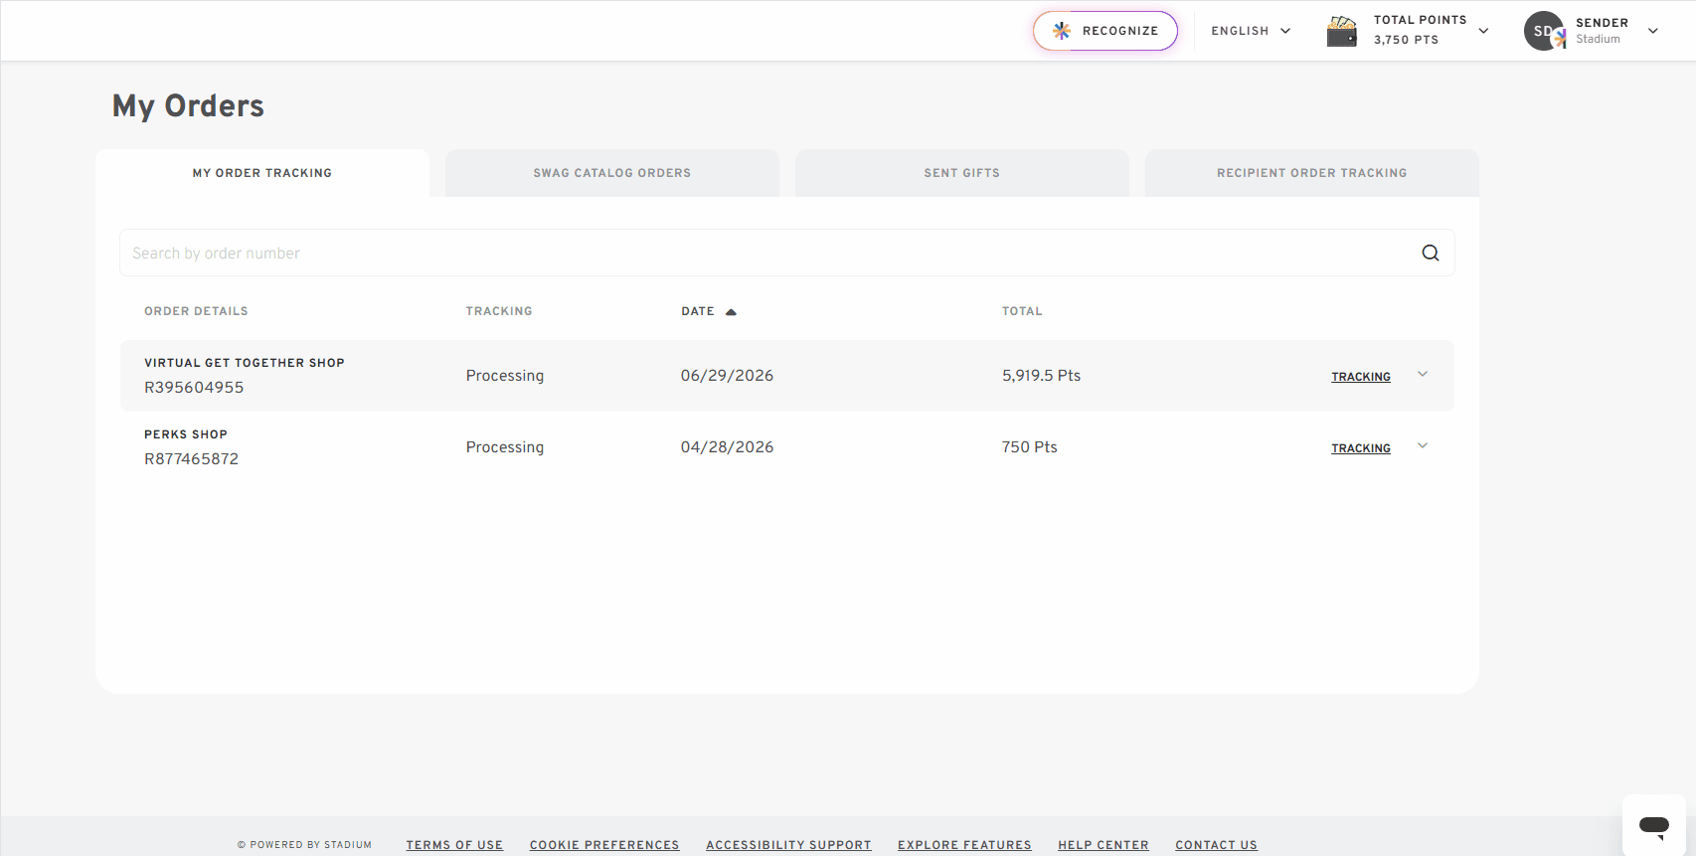Click Perks Shop label
Image resolution: width=1696 pixels, height=856 pixels.
[x=186, y=434]
